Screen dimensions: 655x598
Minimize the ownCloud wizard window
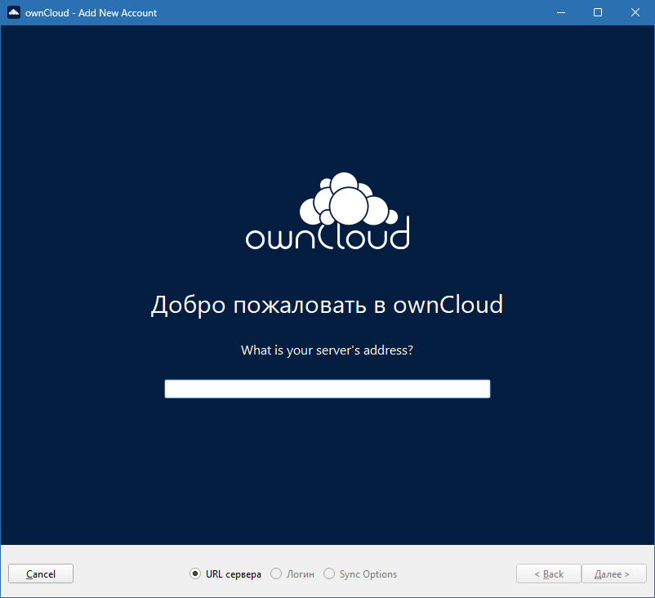[561, 12]
